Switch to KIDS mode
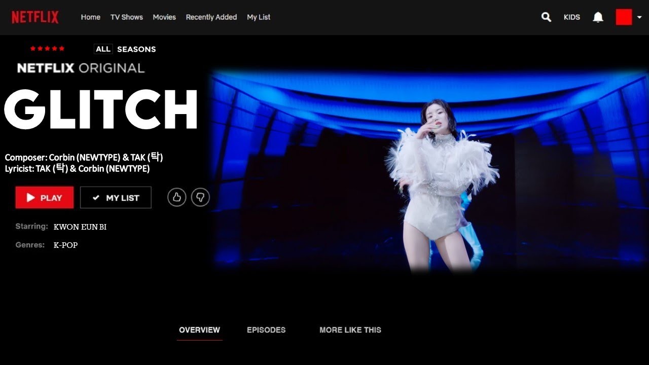This screenshot has width=649, height=365. (x=572, y=17)
